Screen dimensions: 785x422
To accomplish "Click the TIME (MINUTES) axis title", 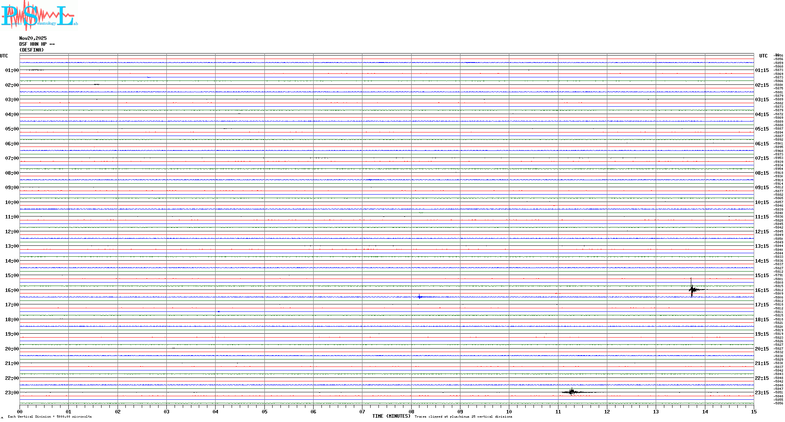I will (391, 416).
